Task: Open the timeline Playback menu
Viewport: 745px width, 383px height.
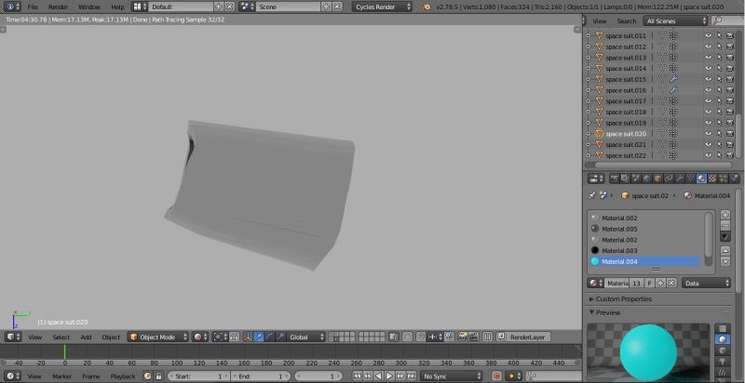Action: 123,376
